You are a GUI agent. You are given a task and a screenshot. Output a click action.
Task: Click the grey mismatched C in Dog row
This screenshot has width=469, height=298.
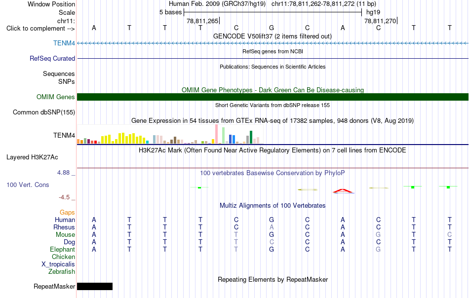[x=272, y=242]
